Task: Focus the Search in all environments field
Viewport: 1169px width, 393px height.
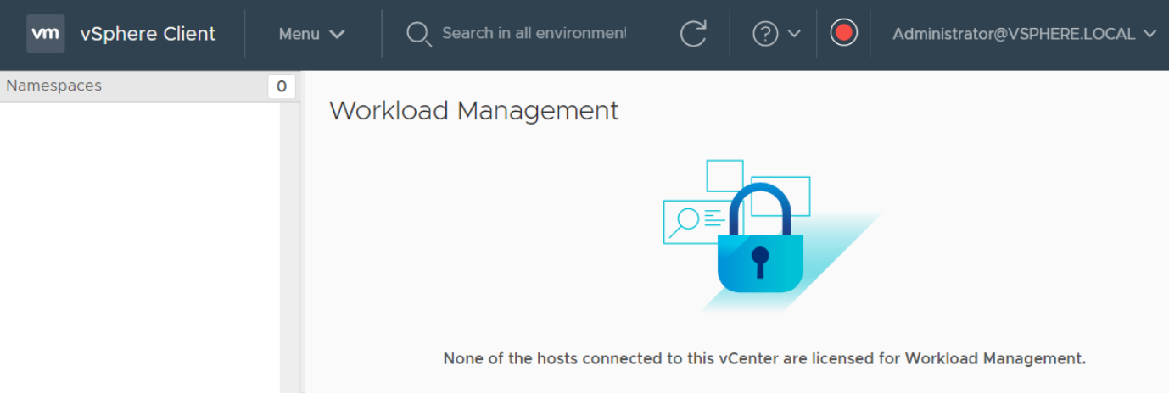Action: (534, 34)
